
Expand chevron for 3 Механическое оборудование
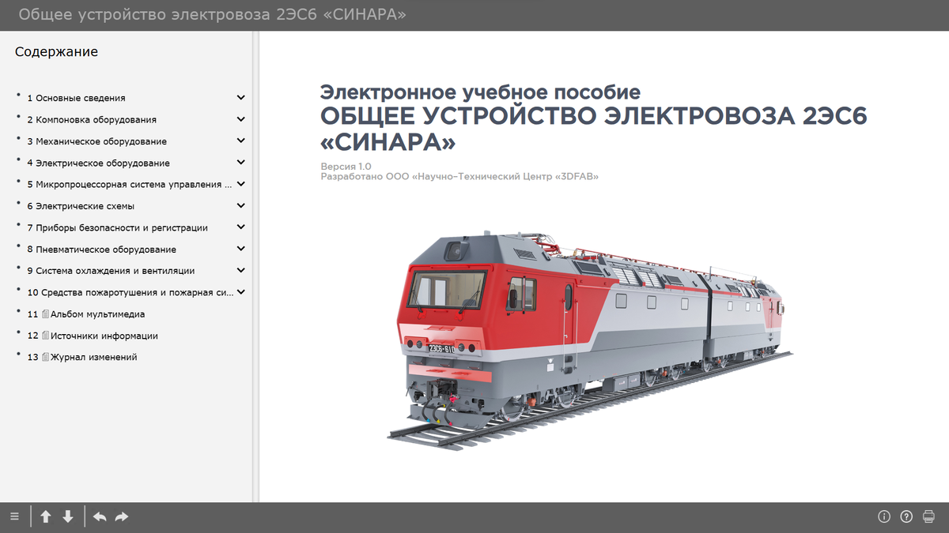click(240, 141)
